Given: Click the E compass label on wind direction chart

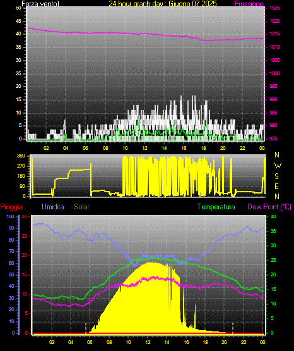Looking at the screenshot, I should 276,186.
